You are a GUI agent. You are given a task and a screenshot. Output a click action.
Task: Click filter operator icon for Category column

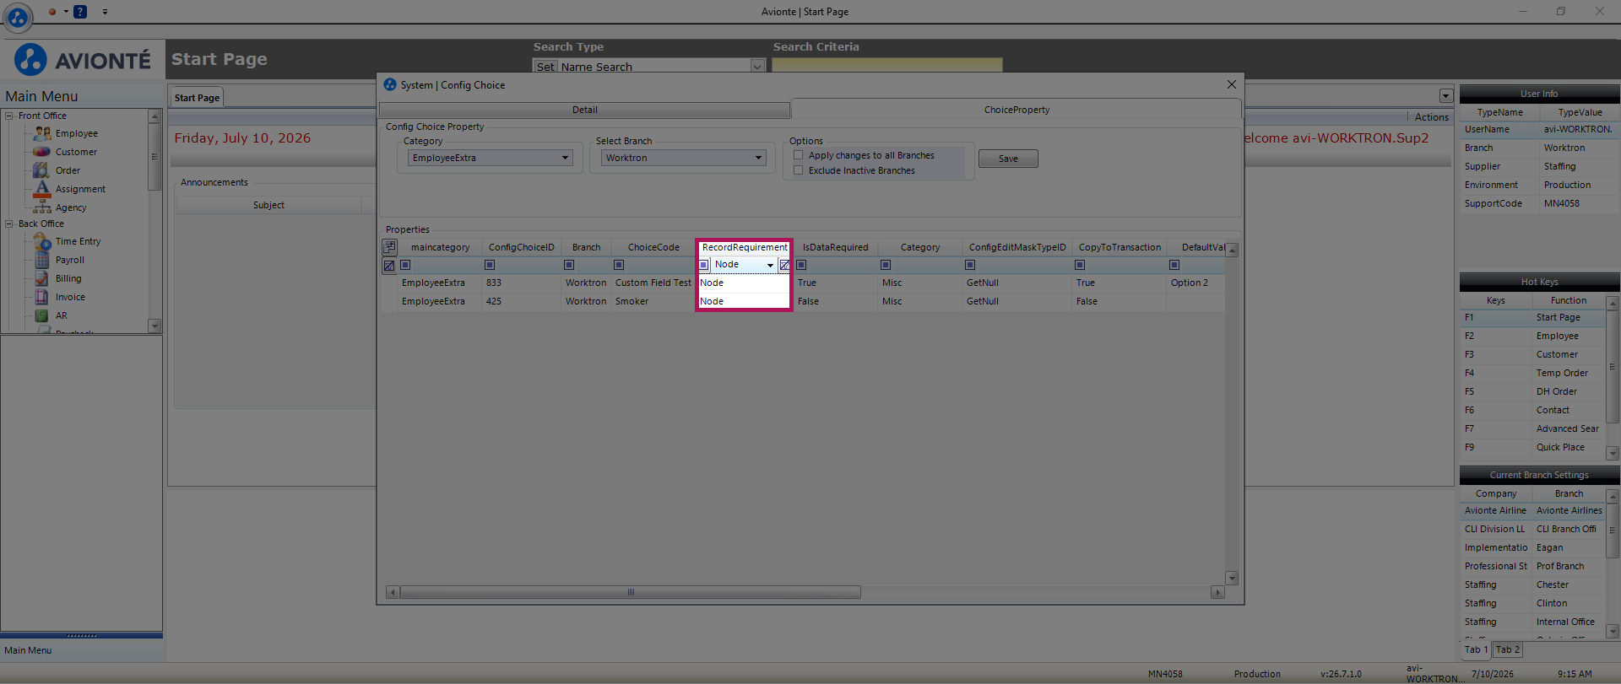tap(886, 265)
